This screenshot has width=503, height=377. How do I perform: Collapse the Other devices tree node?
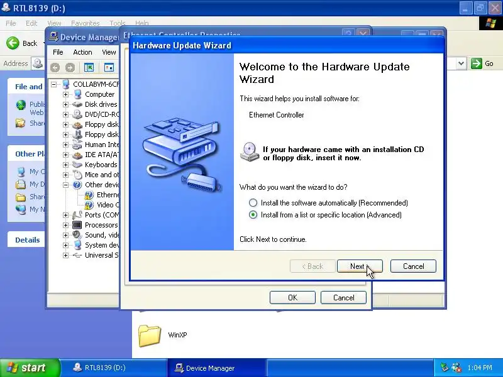click(x=65, y=185)
